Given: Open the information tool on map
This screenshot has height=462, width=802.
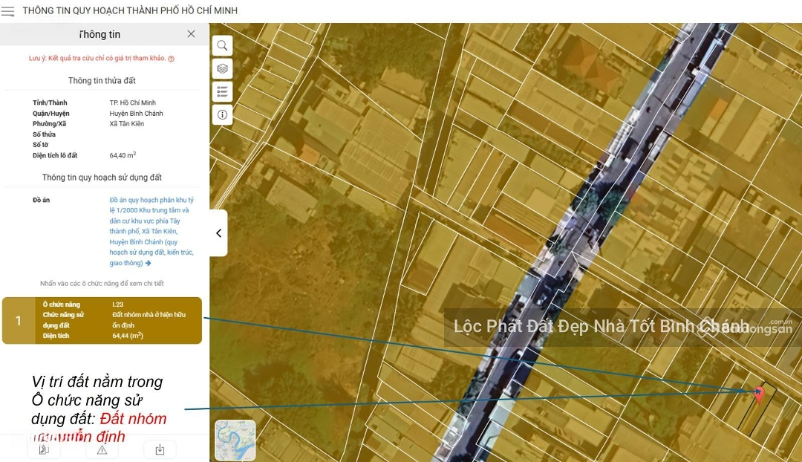Looking at the screenshot, I should (222, 114).
